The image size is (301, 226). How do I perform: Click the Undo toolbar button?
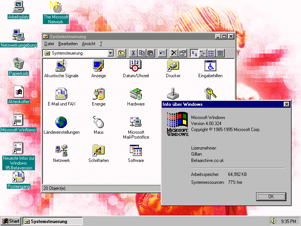pyautogui.click(x=162, y=53)
